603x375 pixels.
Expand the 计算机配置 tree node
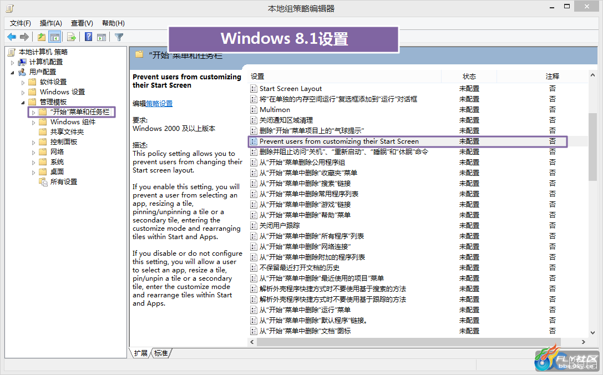click(x=12, y=62)
